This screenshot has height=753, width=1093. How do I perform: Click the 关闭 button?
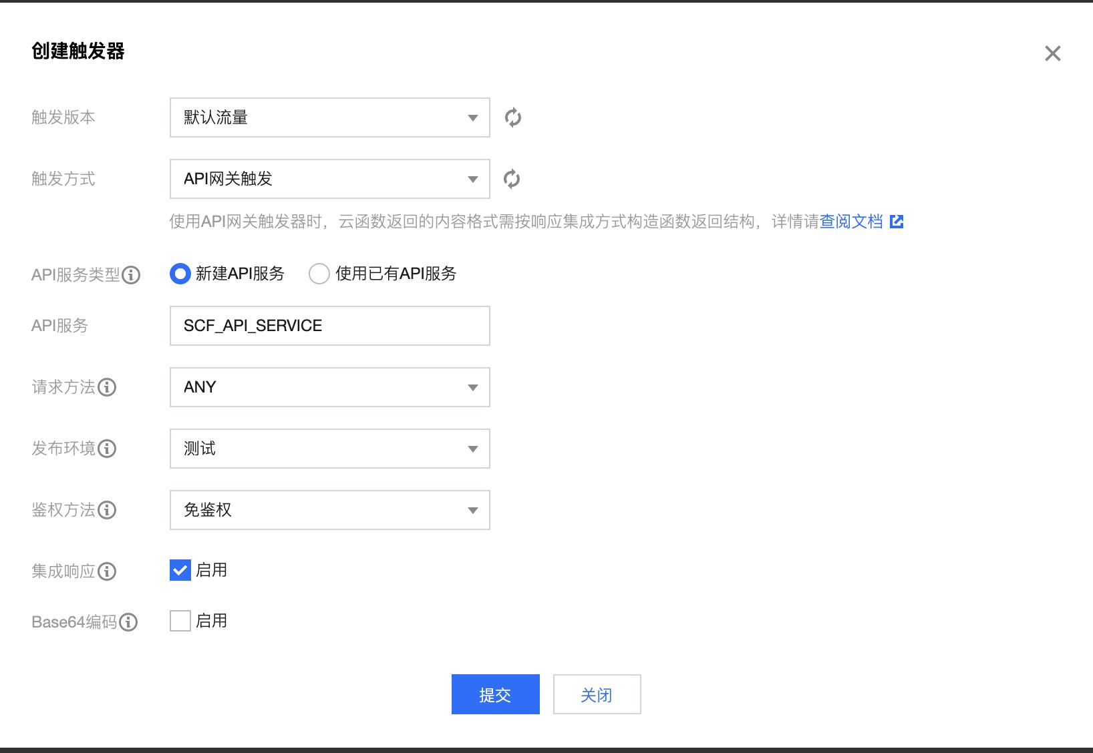(x=597, y=694)
